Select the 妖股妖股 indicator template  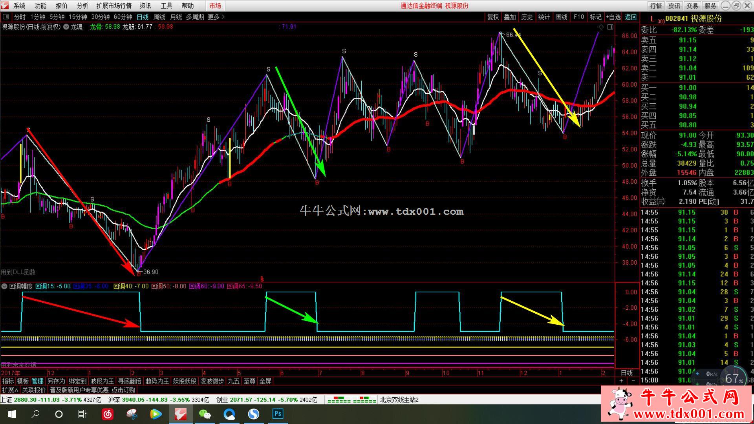pos(185,381)
